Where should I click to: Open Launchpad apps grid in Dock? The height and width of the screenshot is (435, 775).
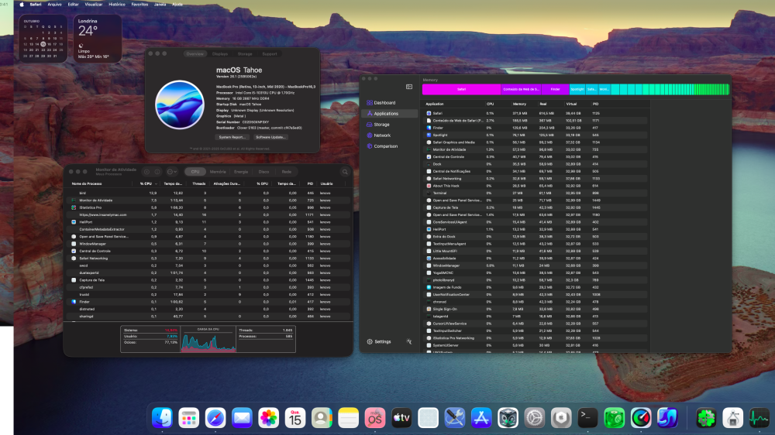189,418
